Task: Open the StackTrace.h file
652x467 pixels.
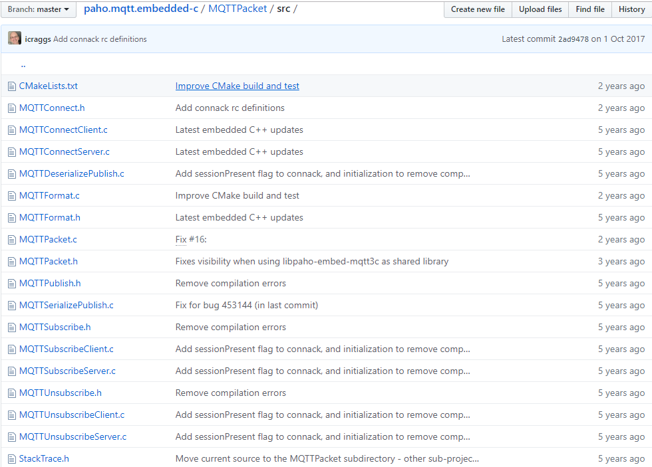Action: (44, 459)
